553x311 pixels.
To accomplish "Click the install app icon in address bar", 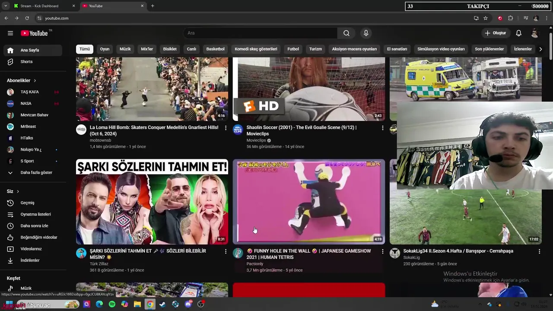I will 476,18.
